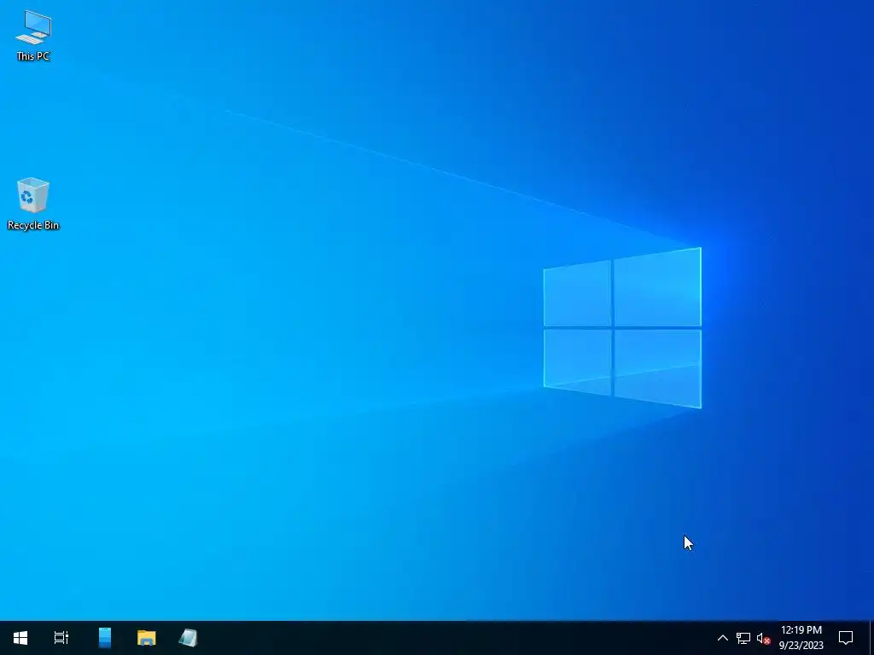Open the clock showing 12:19 PM
The image size is (874, 655).
(801, 638)
